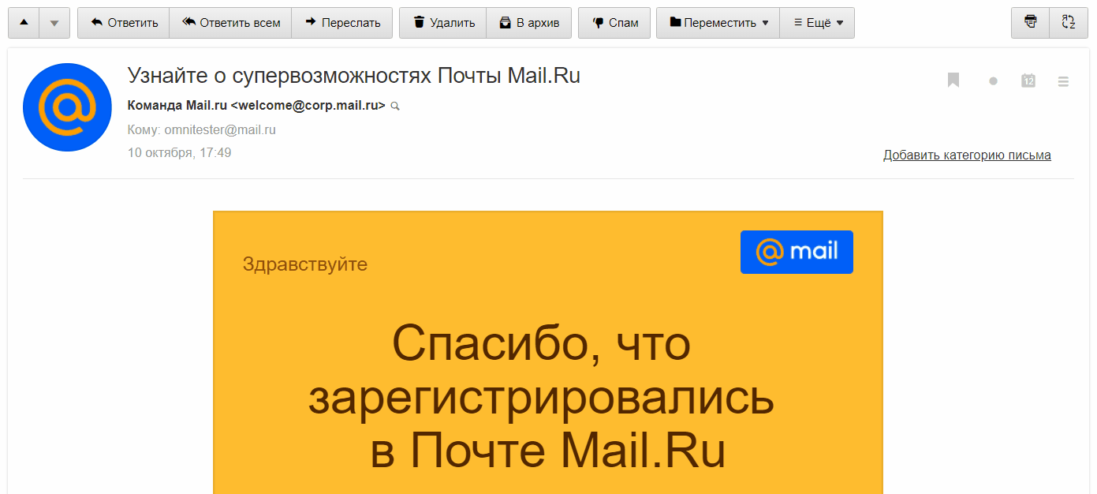Image resolution: width=1097 pixels, height=494 pixels.
Task: Click the blue @mail logo banner
Action: click(797, 253)
